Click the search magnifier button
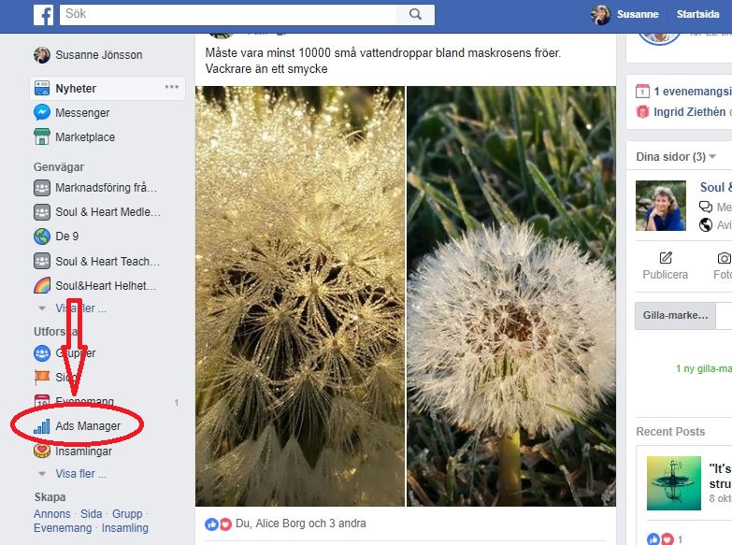 (x=415, y=14)
